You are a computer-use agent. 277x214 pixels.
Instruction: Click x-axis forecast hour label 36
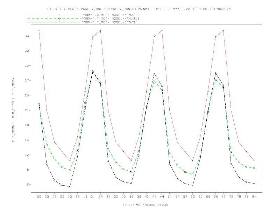coord(131,197)
